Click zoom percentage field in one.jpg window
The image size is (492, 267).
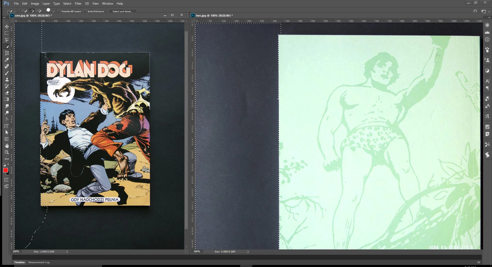(x=16, y=251)
